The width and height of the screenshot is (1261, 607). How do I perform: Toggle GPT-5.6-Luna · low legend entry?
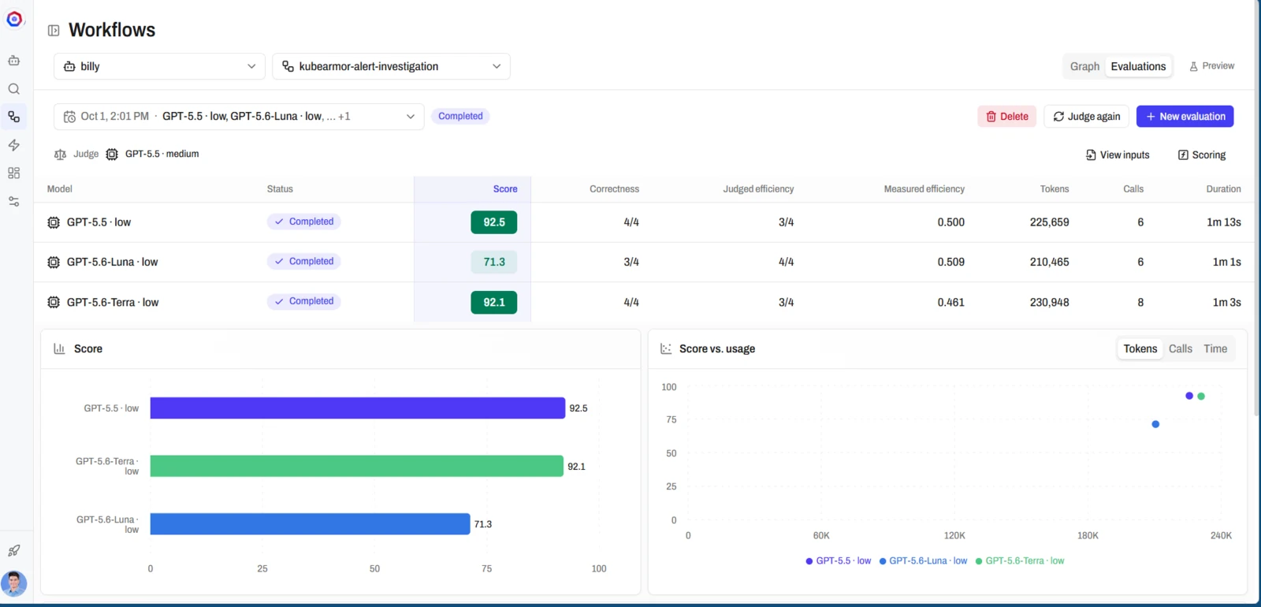[923, 561]
